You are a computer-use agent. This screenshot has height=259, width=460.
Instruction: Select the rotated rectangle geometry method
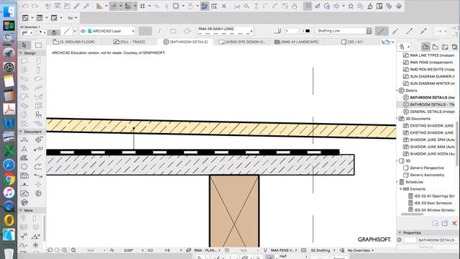pyautogui.click(x=187, y=31)
